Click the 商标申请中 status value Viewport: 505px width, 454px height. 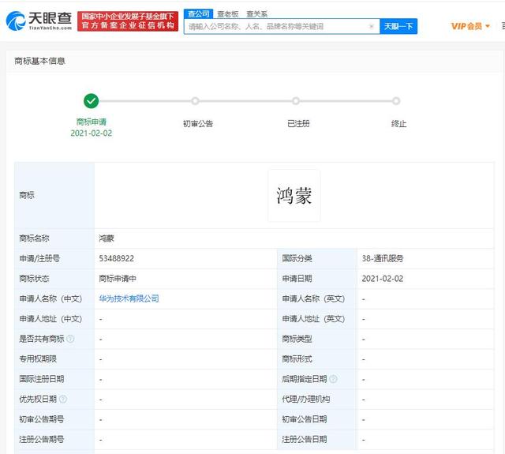tap(118, 279)
